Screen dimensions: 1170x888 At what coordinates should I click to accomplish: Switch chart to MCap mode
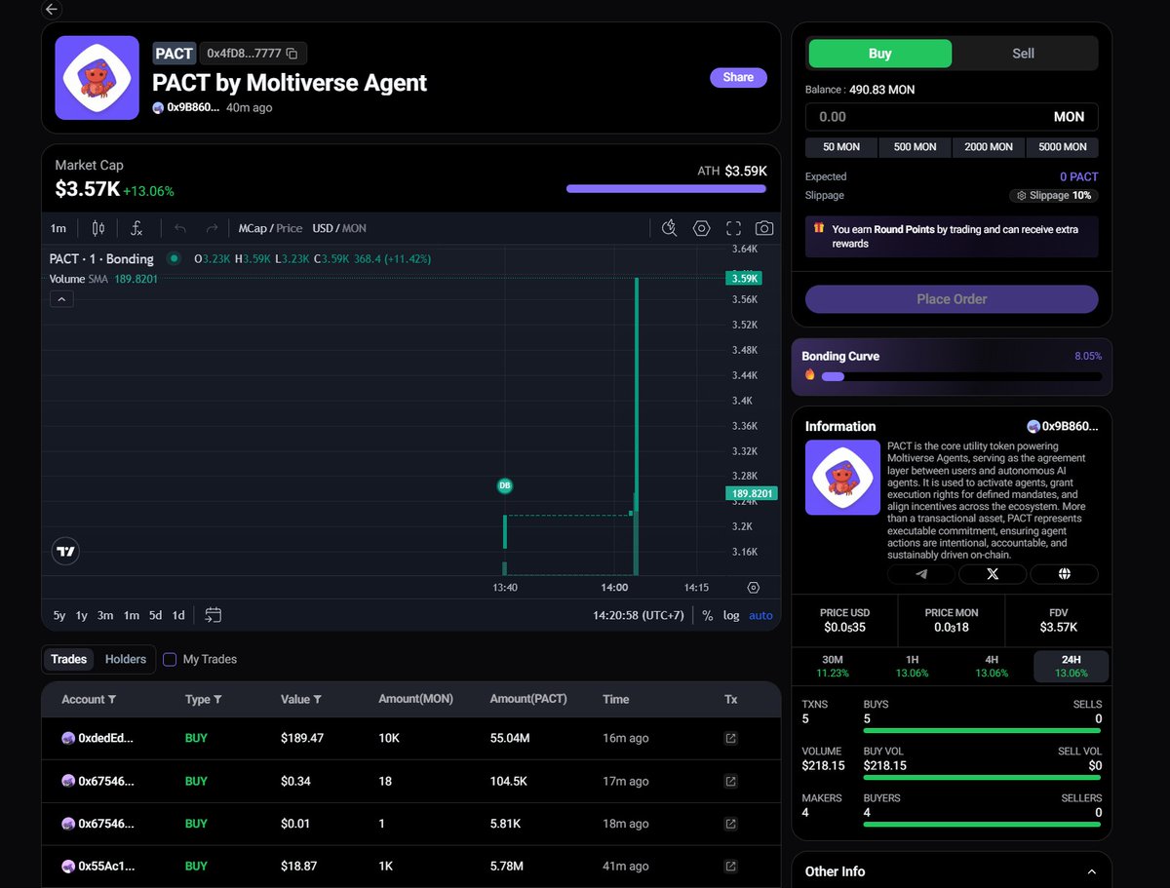253,228
